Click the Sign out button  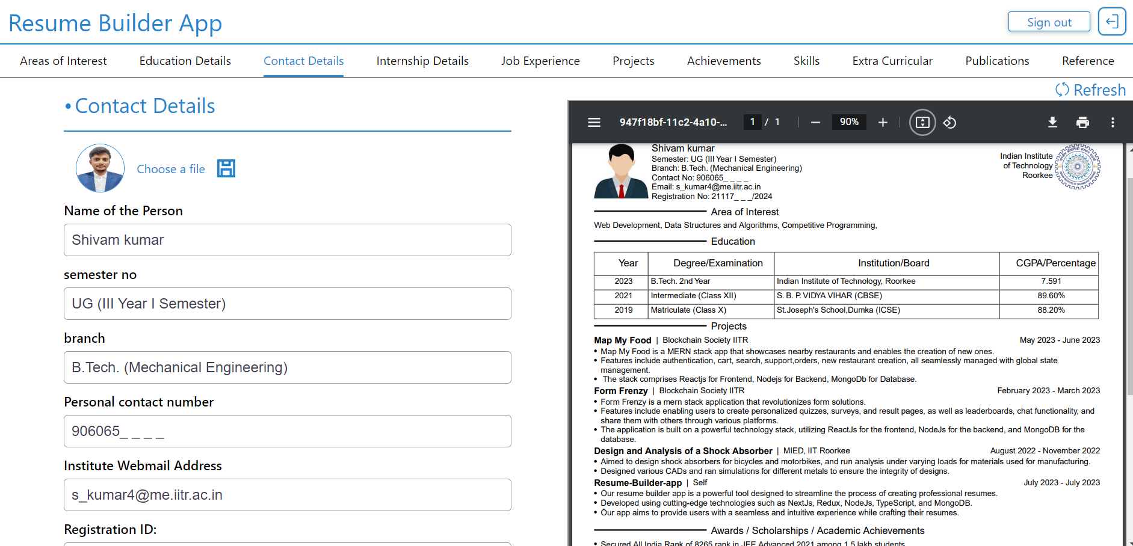1049,21
